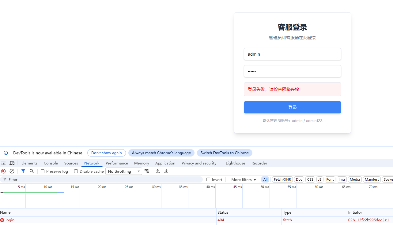Click the network Filter text box
The height and width of the screenshot is (225, 393).
(101, 179)
